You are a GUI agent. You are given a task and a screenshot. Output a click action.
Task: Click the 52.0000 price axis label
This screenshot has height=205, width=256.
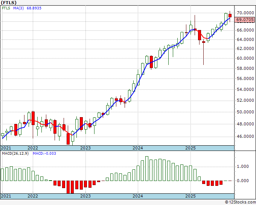tap(245, 101)
